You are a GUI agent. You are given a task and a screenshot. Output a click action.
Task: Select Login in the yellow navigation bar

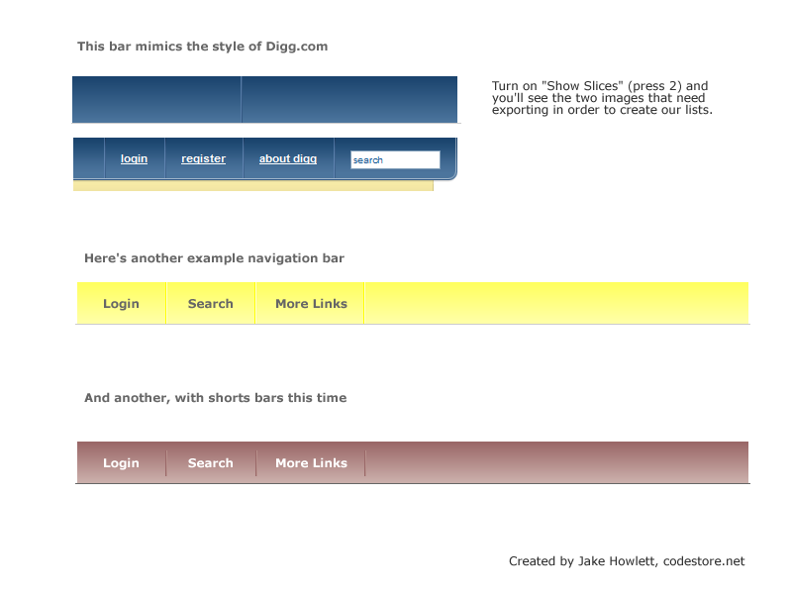[x=121, y=304]
